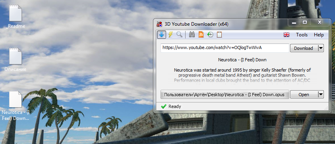Open the orange RSS feed icon
This screenshot has height=144, width=335.
point(201,35)
